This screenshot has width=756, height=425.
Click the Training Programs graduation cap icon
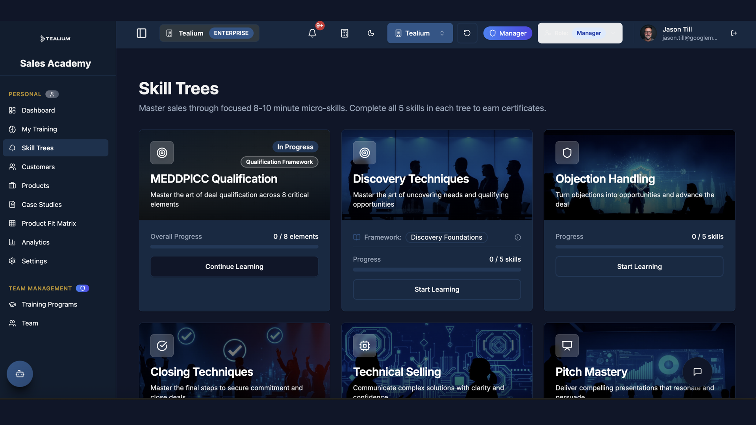coord(12,305)
